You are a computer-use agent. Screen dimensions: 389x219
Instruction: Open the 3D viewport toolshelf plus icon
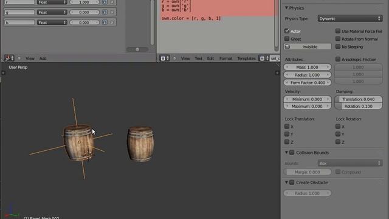click(x=3, y=73)
